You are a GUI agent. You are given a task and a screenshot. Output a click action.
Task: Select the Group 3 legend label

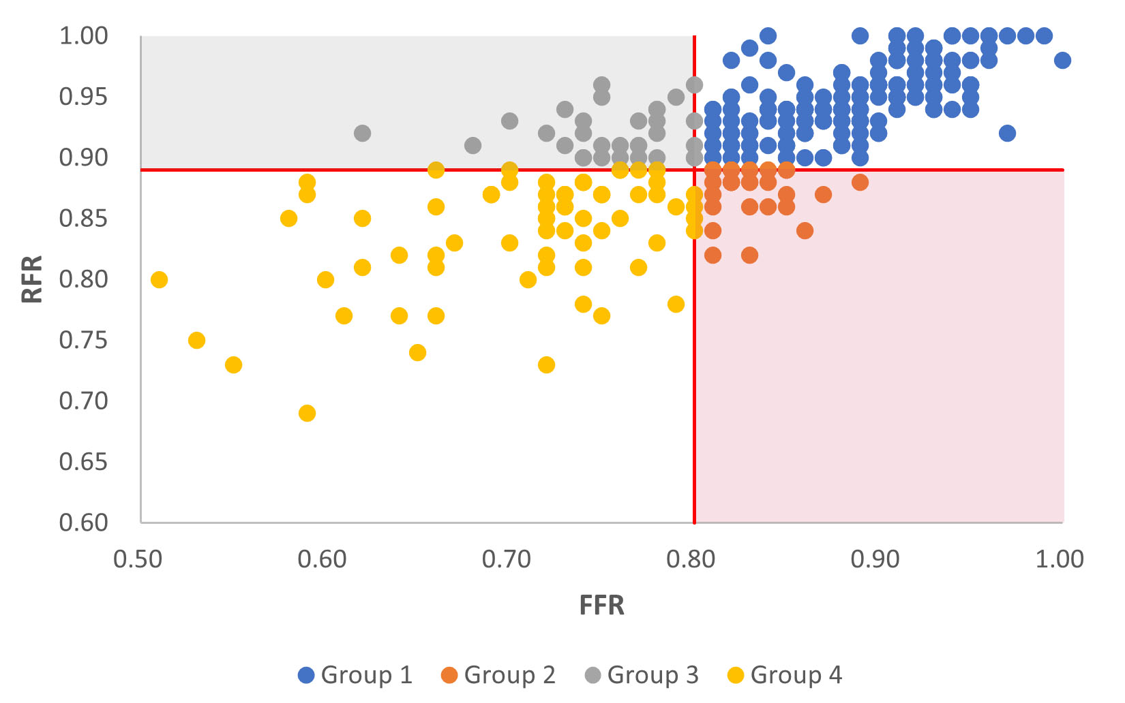tap(653, 675)
